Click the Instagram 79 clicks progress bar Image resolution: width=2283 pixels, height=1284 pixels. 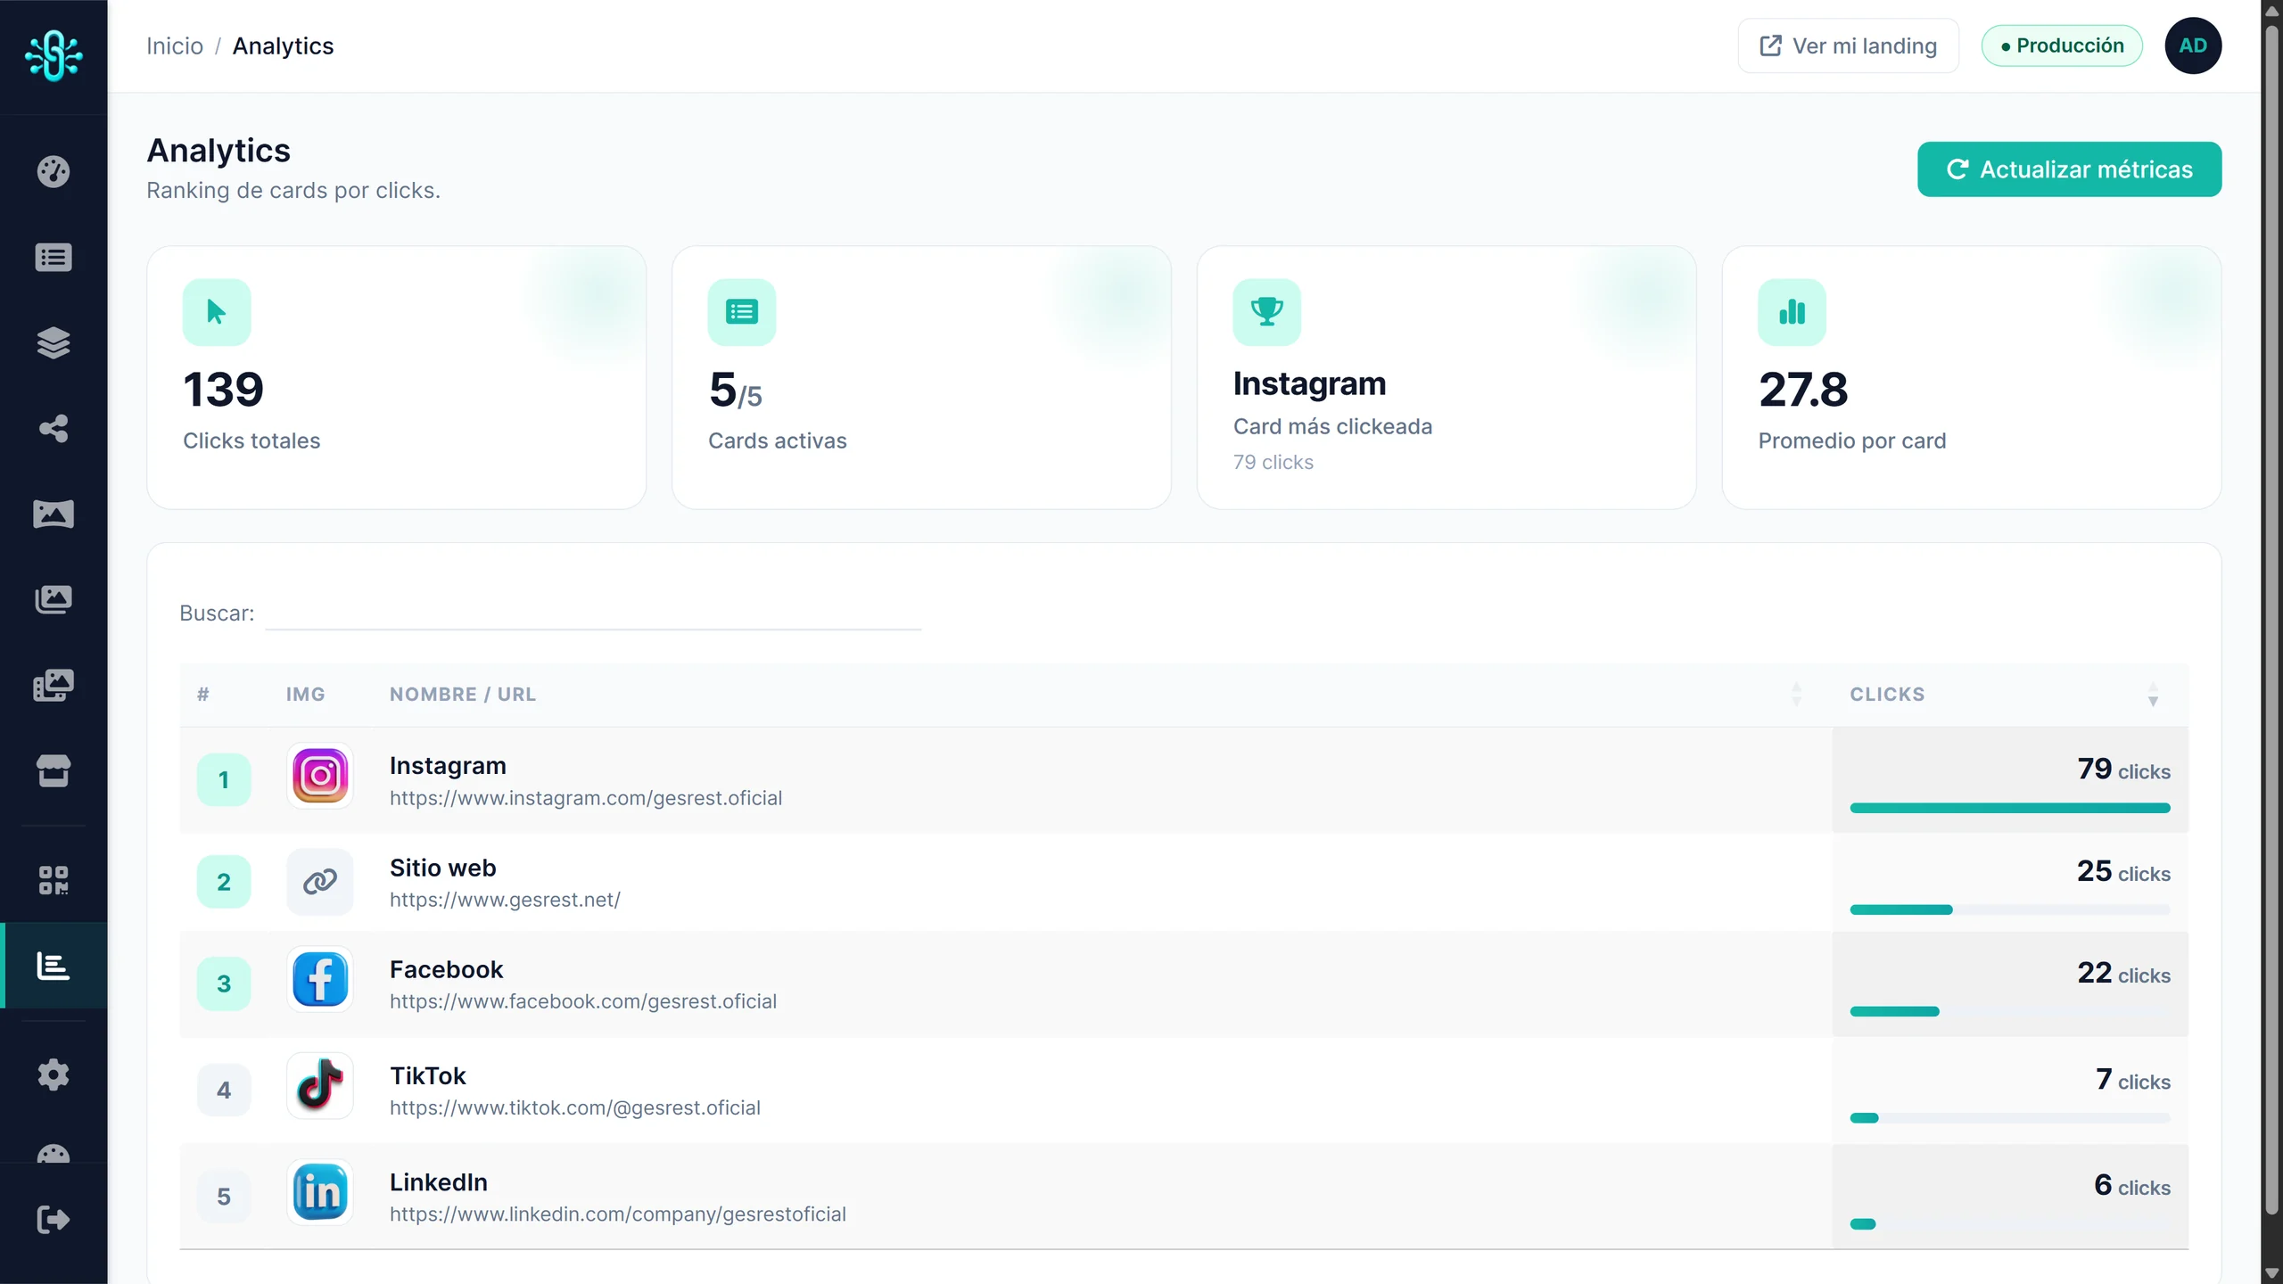click(x=2010, y=808)
